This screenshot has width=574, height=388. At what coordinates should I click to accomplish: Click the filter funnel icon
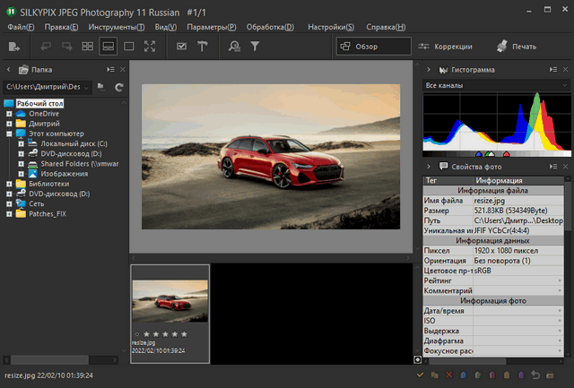(x=255, y=46)
